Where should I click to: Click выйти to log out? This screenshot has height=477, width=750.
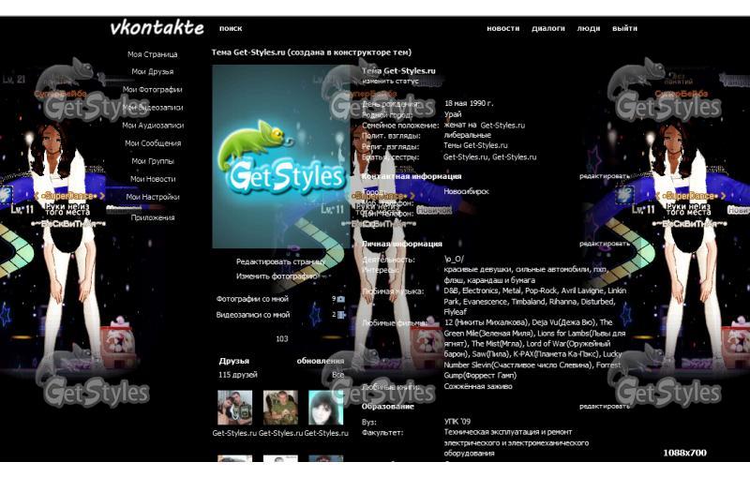tap(624, 28)
